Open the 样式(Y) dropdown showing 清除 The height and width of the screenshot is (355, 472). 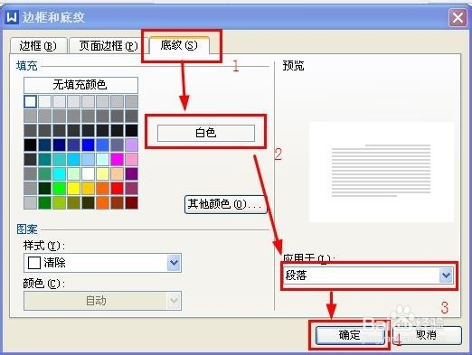click(x=102, y=263)
